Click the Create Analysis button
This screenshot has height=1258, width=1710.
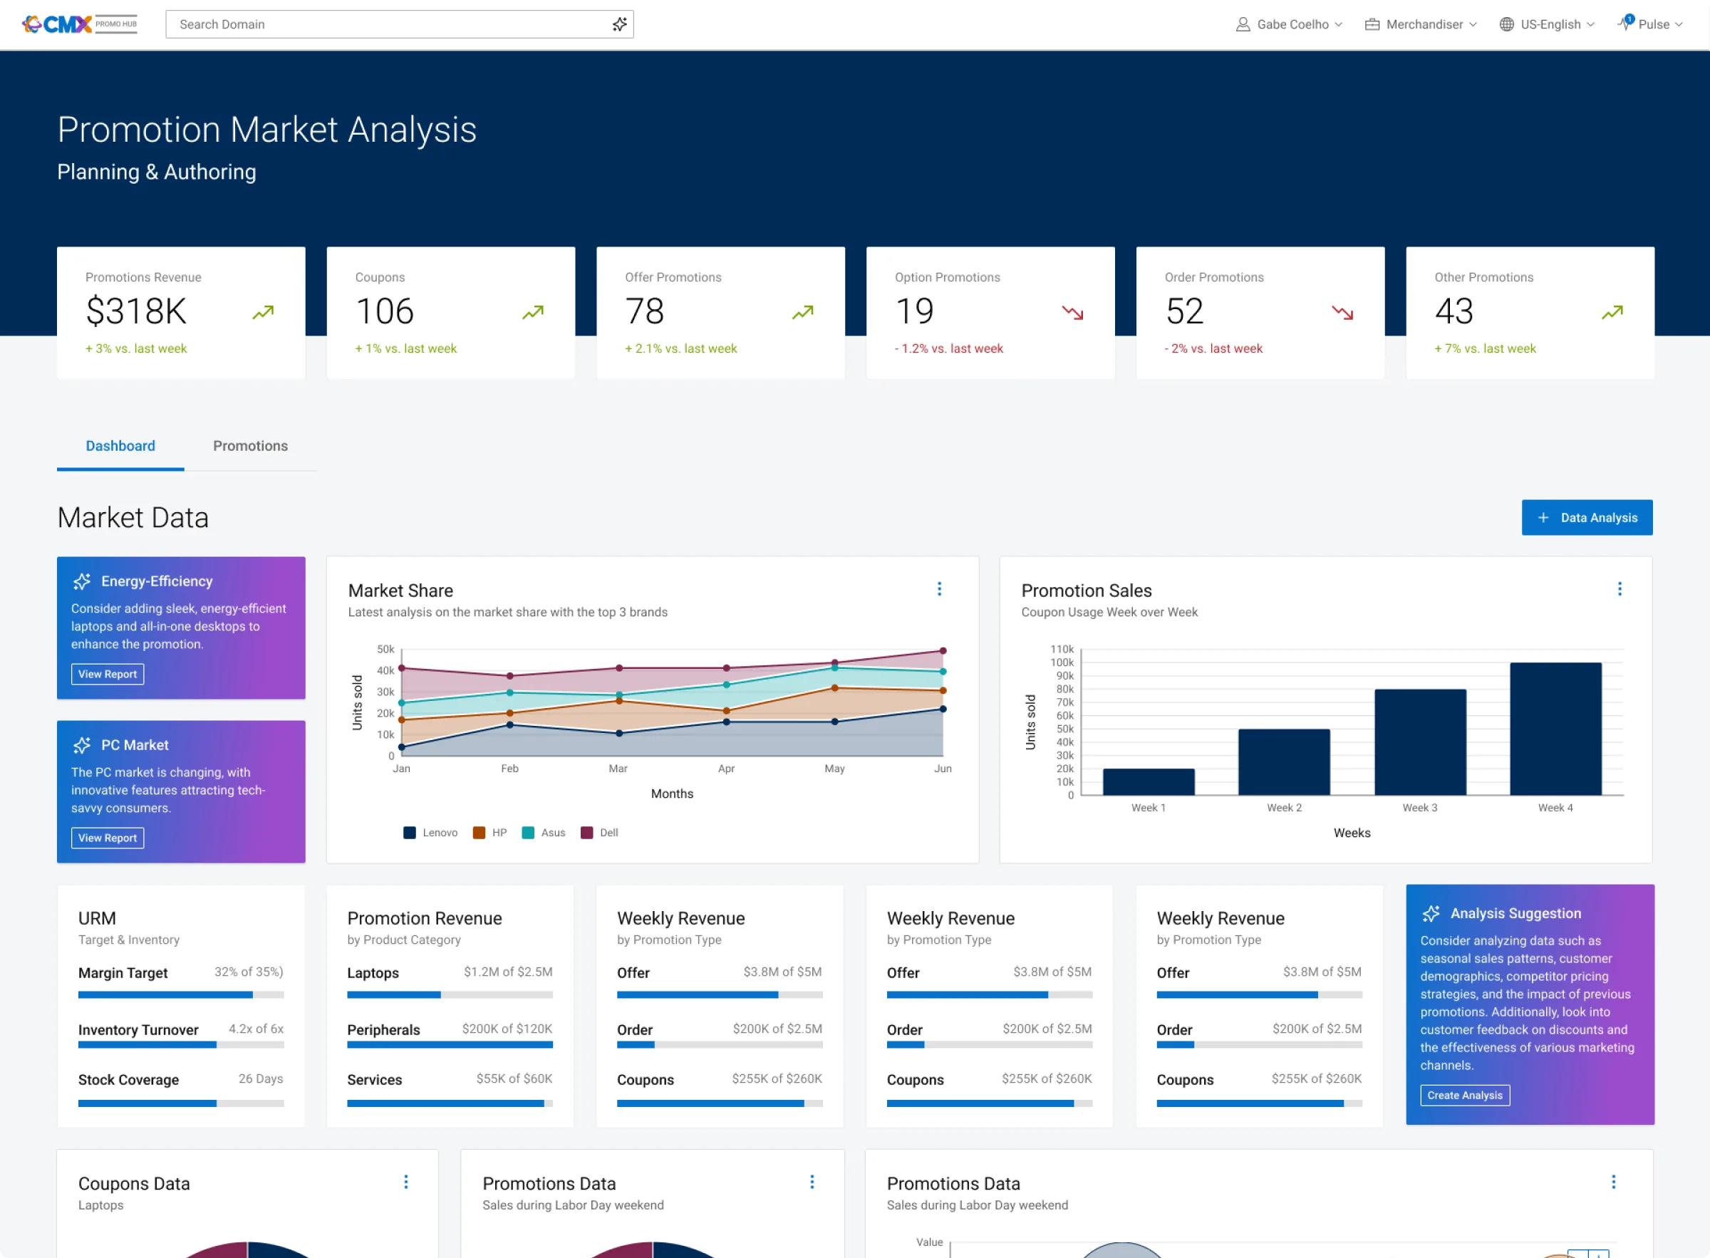(x=1464, y=1095)
